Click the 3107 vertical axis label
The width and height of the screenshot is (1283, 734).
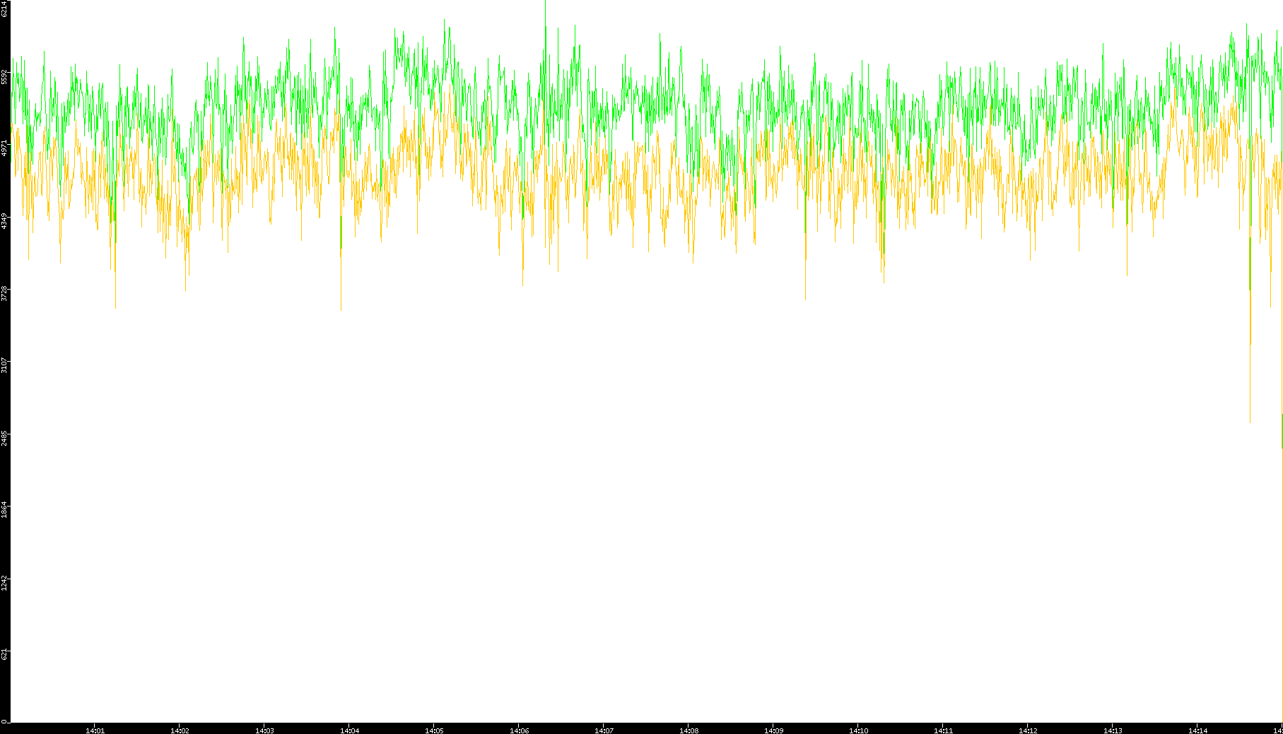point(5,365)
